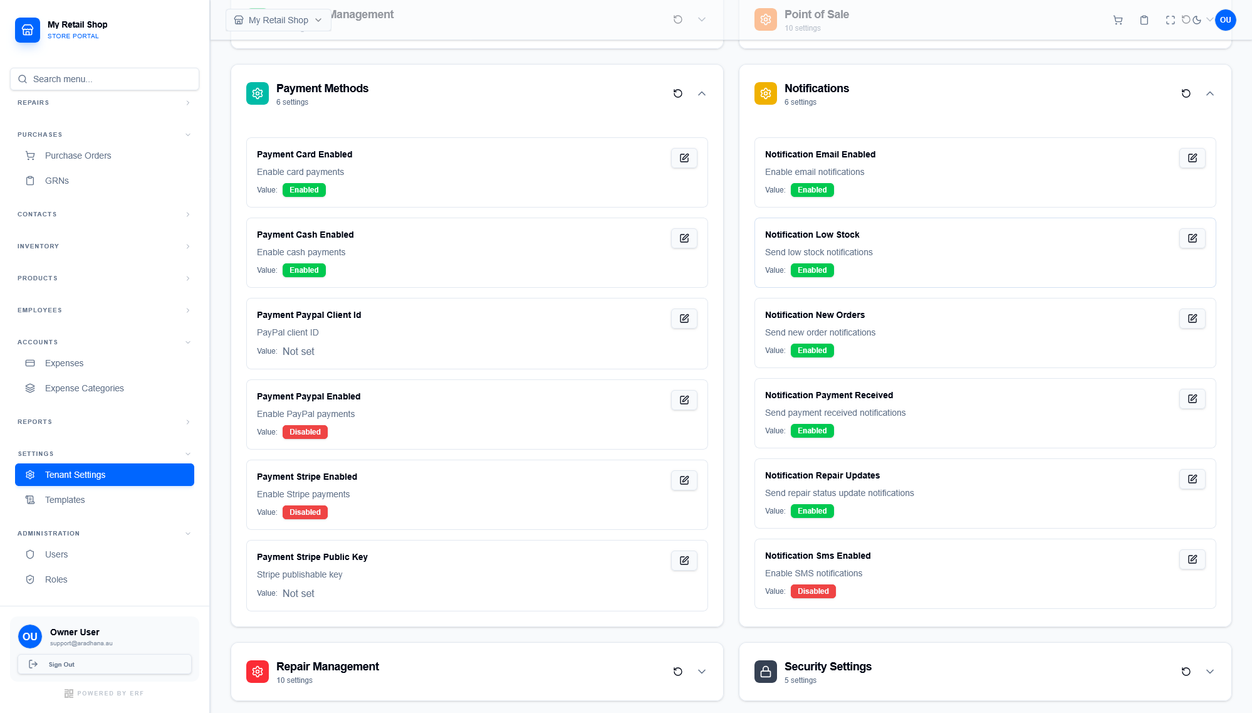Collapse the Settings sidebar section
This screenshot has height=713, width=1252.
click(104, 454)
